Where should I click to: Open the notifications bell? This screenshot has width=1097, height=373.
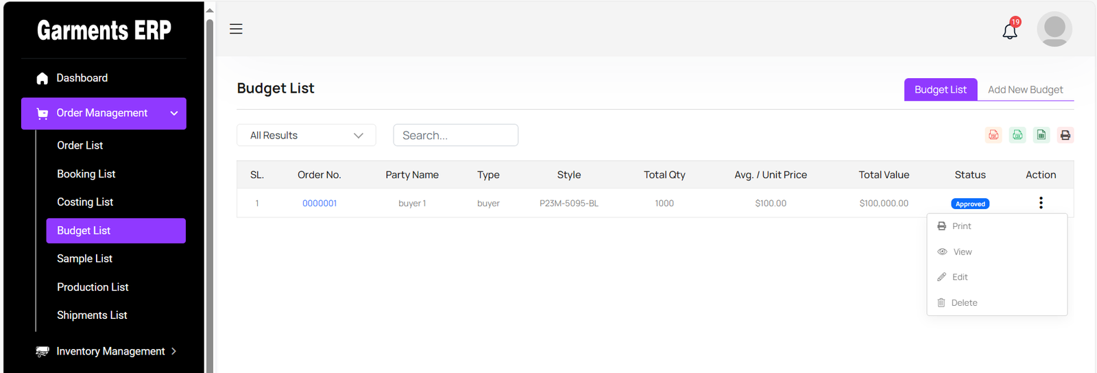[x=1009, y=31]
